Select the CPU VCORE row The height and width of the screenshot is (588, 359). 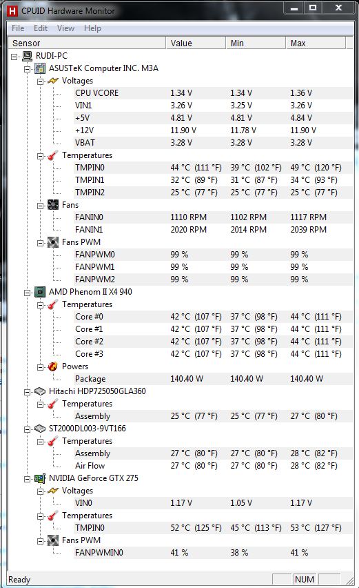tap(213, 93)
